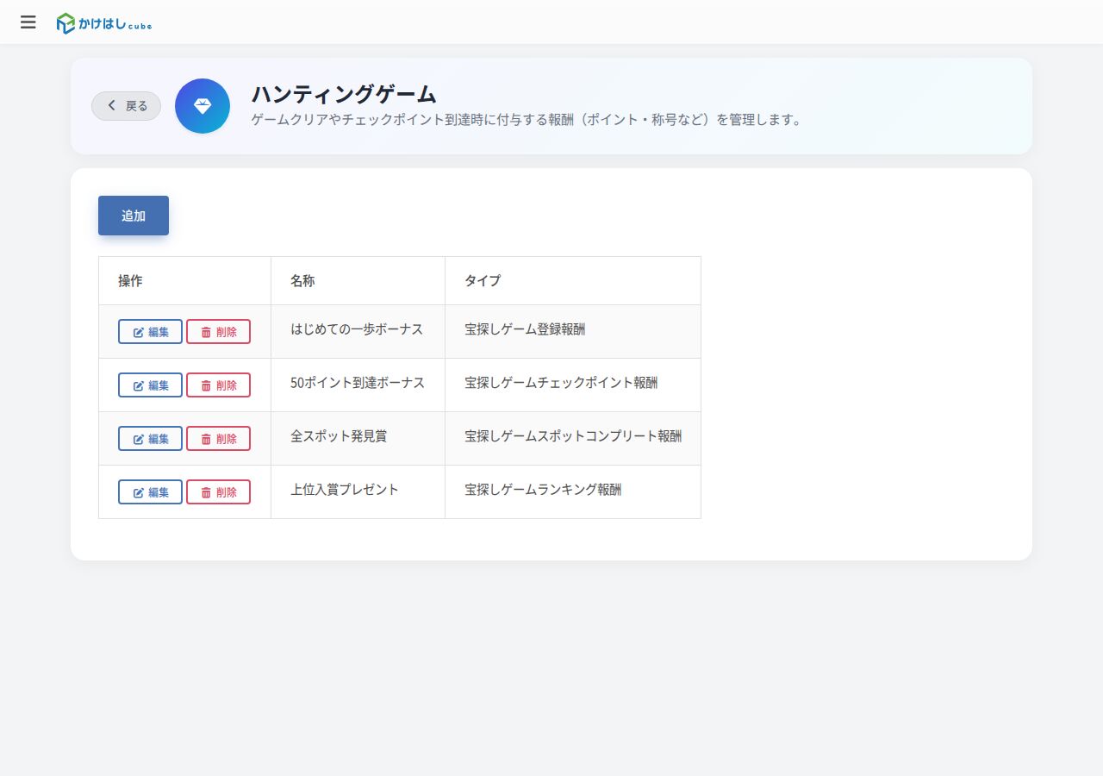Click the name 全スポット発見賞
Image resolution: width=1103 pixels, height=776 pixels.
339,436
